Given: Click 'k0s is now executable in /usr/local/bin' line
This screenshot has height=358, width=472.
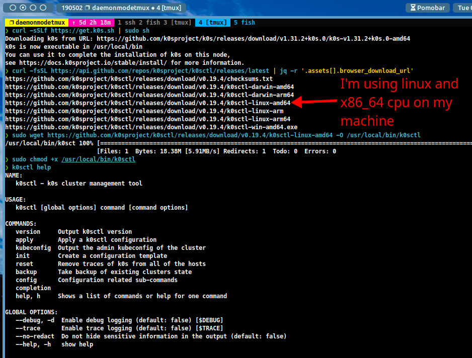Looking at the screenshot, I should (x=74, y=47).
